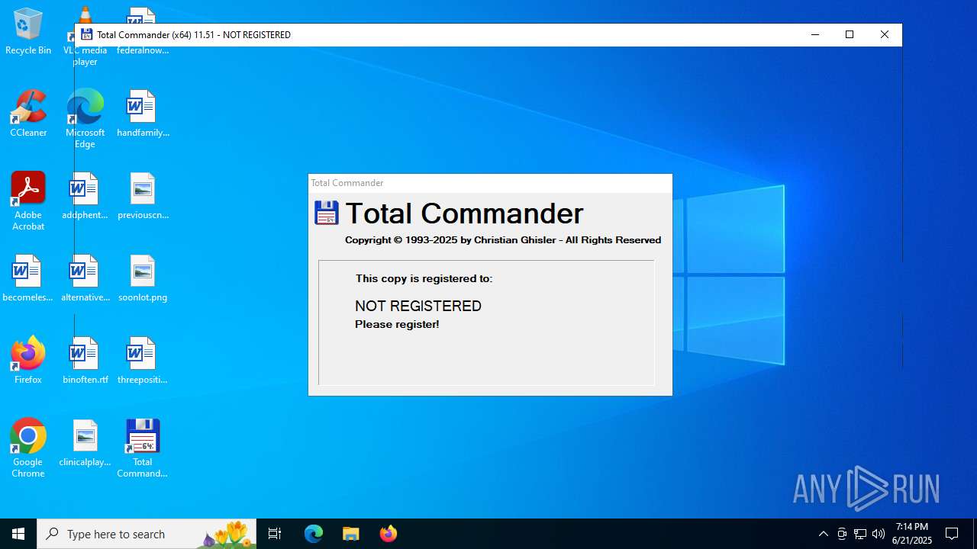
Task: Click the Total Commander splash heading
Action: point(464,213)
